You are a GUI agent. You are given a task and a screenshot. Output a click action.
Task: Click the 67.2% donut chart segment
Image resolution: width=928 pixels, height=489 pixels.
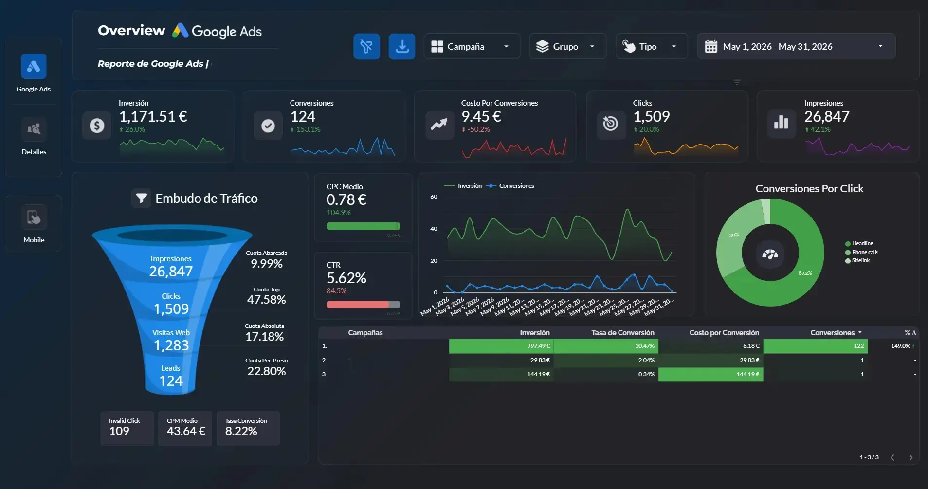[805, 273]
